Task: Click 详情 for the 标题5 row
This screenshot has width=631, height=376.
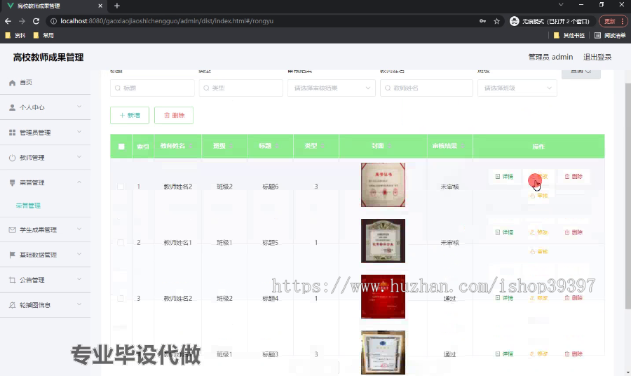Action: pyautogui.click(x=504, y=232)
